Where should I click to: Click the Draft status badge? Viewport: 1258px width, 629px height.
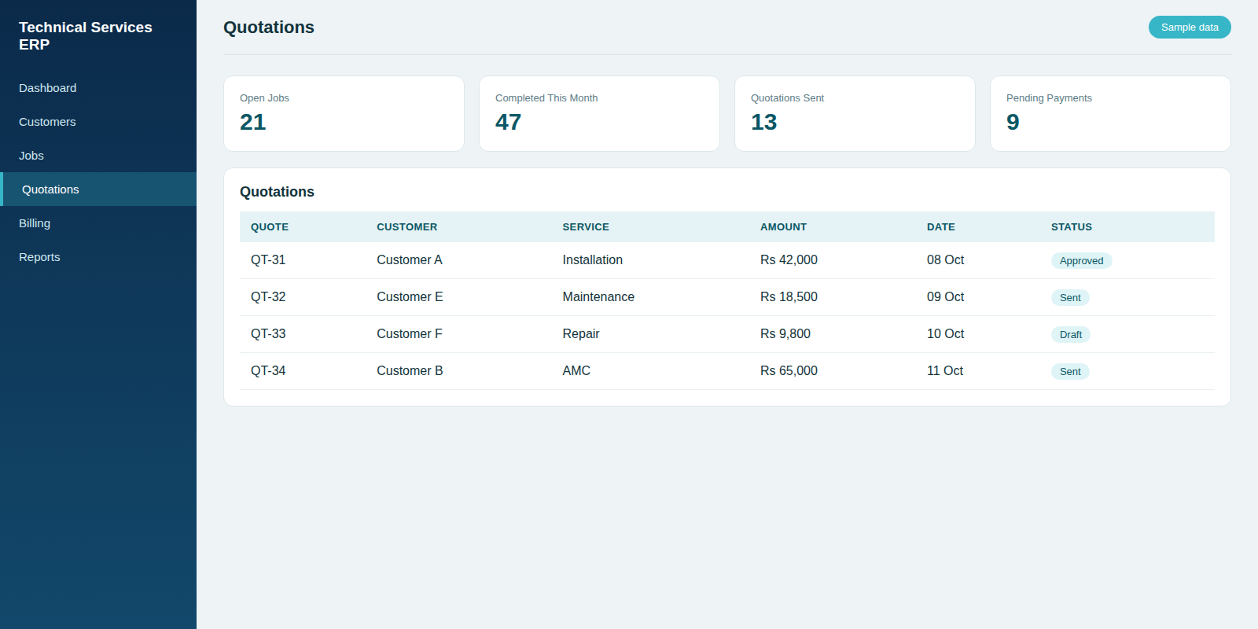click(1070, 335)
